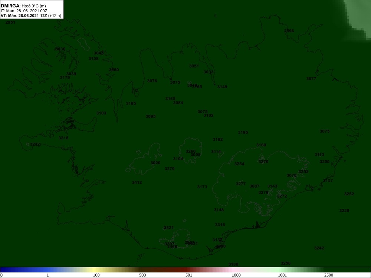371x278 pixels.
Task: Click the map value 3160
Action: tap(261, 145)
